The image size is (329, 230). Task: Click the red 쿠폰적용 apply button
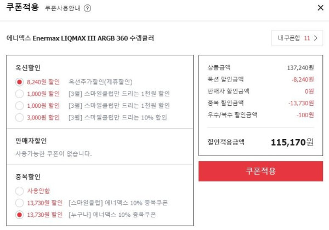point(260,171)
